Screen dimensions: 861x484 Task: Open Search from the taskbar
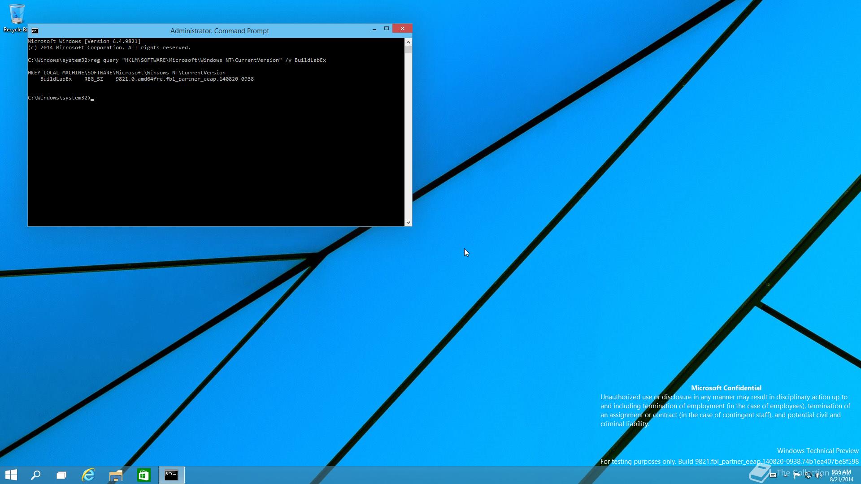click(35, 475)
